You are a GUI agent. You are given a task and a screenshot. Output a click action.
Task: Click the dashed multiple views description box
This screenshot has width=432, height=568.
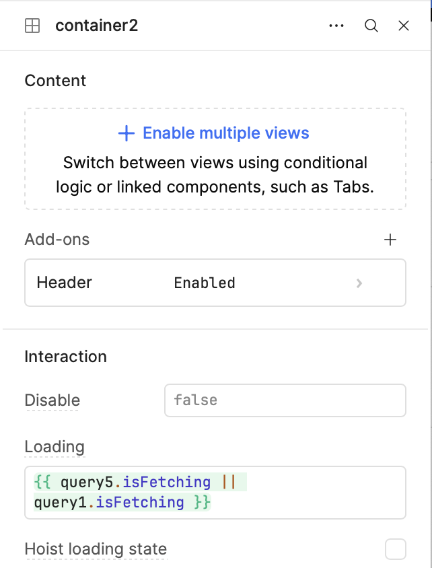click(x=215, y=159)
